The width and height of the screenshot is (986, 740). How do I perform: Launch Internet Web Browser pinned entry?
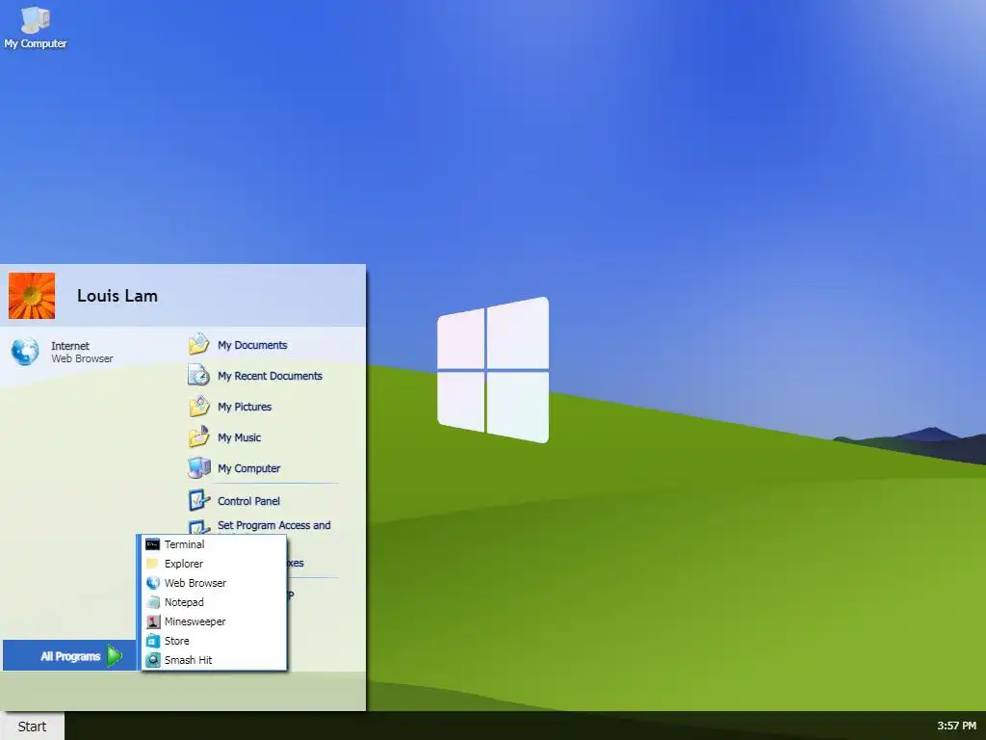coord(82,352)
